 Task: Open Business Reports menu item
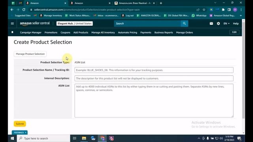164,32
